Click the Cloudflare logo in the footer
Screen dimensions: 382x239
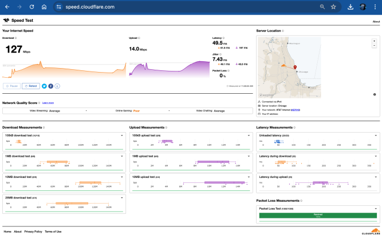tap(371, 232)
